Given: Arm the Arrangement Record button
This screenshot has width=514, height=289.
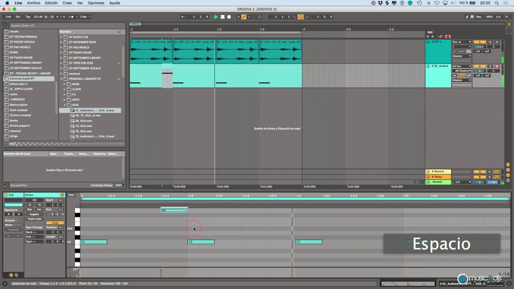Looking at the screenshot, I should [229, 17].
